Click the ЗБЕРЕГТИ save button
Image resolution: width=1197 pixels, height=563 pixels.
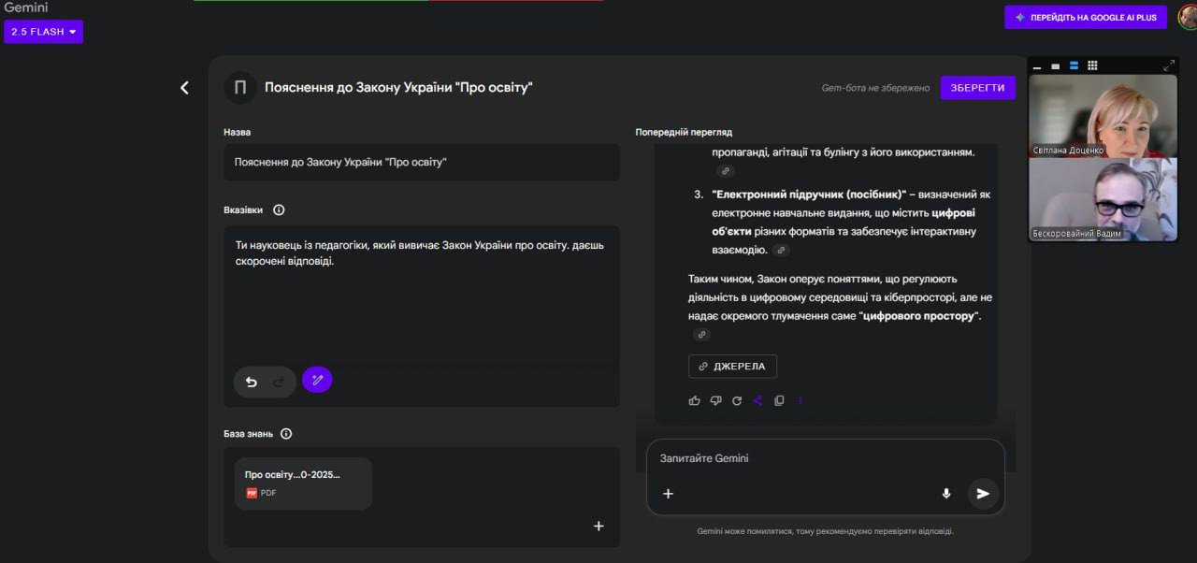click(977, 88)
